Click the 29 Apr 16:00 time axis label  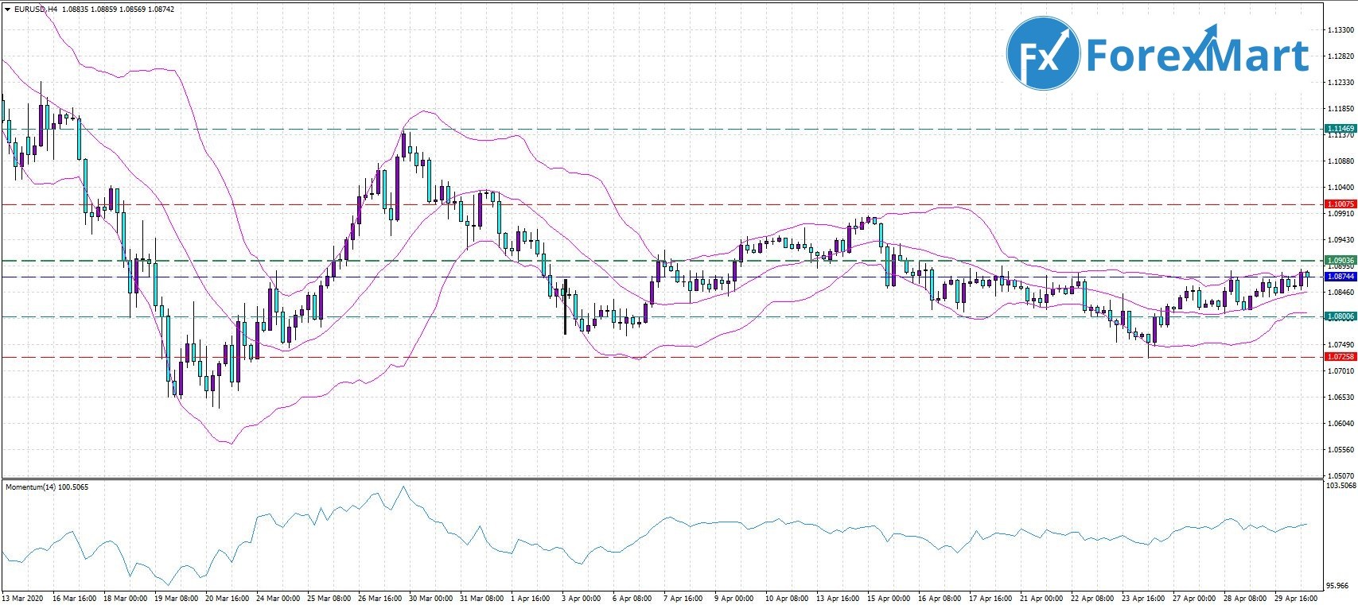(x=1294, y=598)
